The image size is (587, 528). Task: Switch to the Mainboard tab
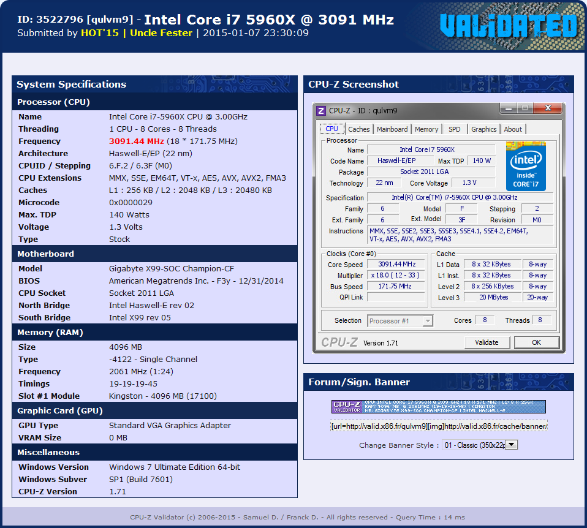392,129
